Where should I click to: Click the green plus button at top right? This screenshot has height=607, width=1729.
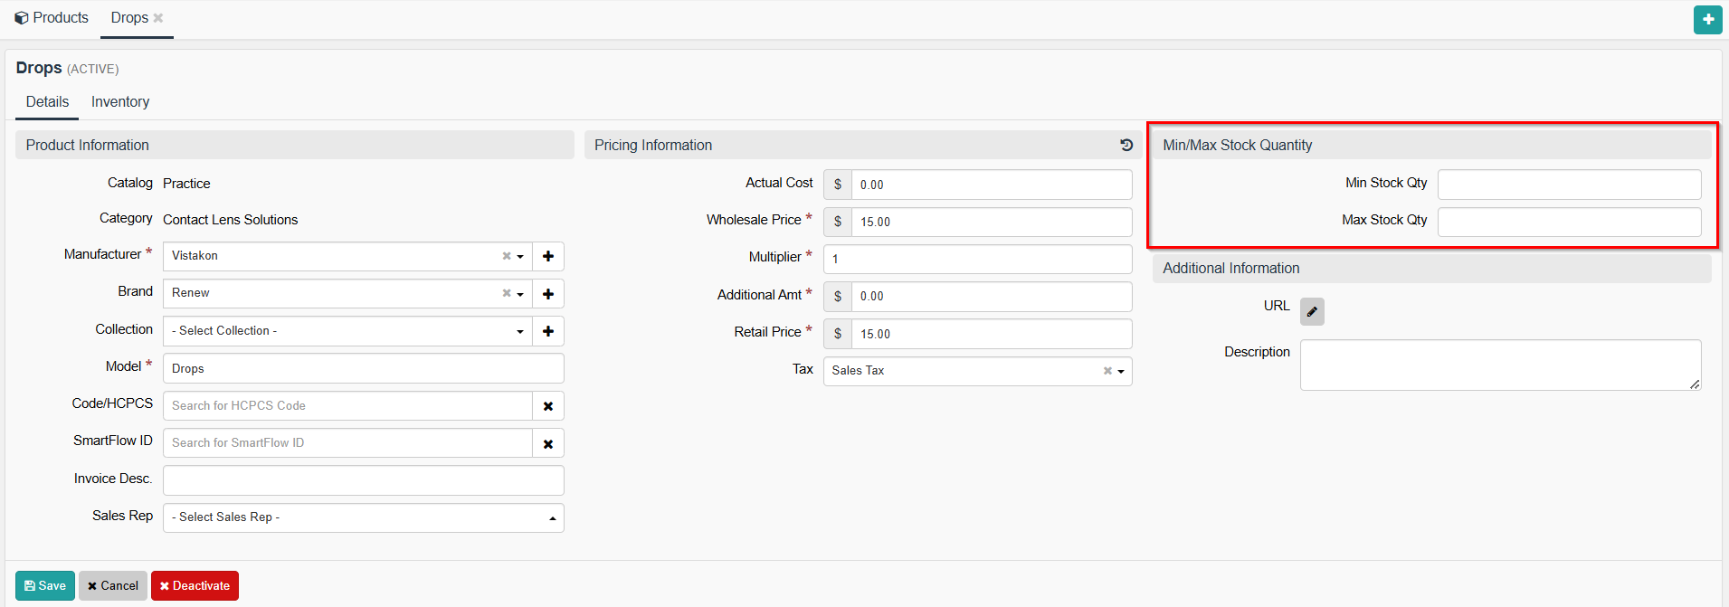pos(1707,19)
